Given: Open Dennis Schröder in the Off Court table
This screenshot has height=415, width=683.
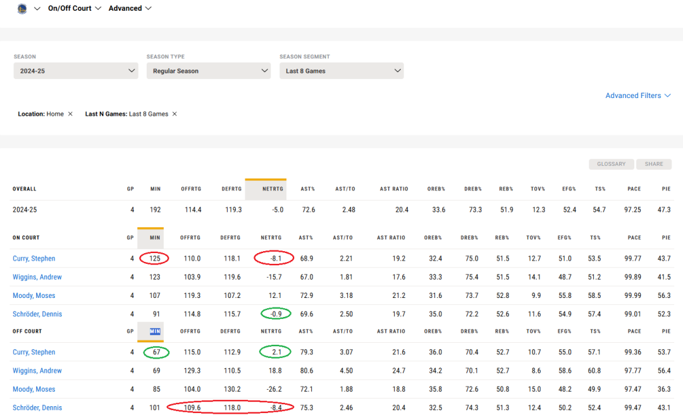Looking at the screenshot, I should point(37,407).
